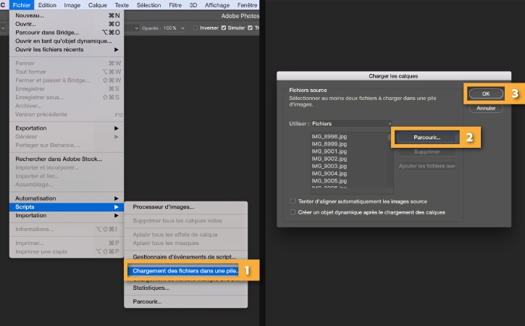
Task: Open the Opacité percentage dropdown
Action: [x=182, y=28]
